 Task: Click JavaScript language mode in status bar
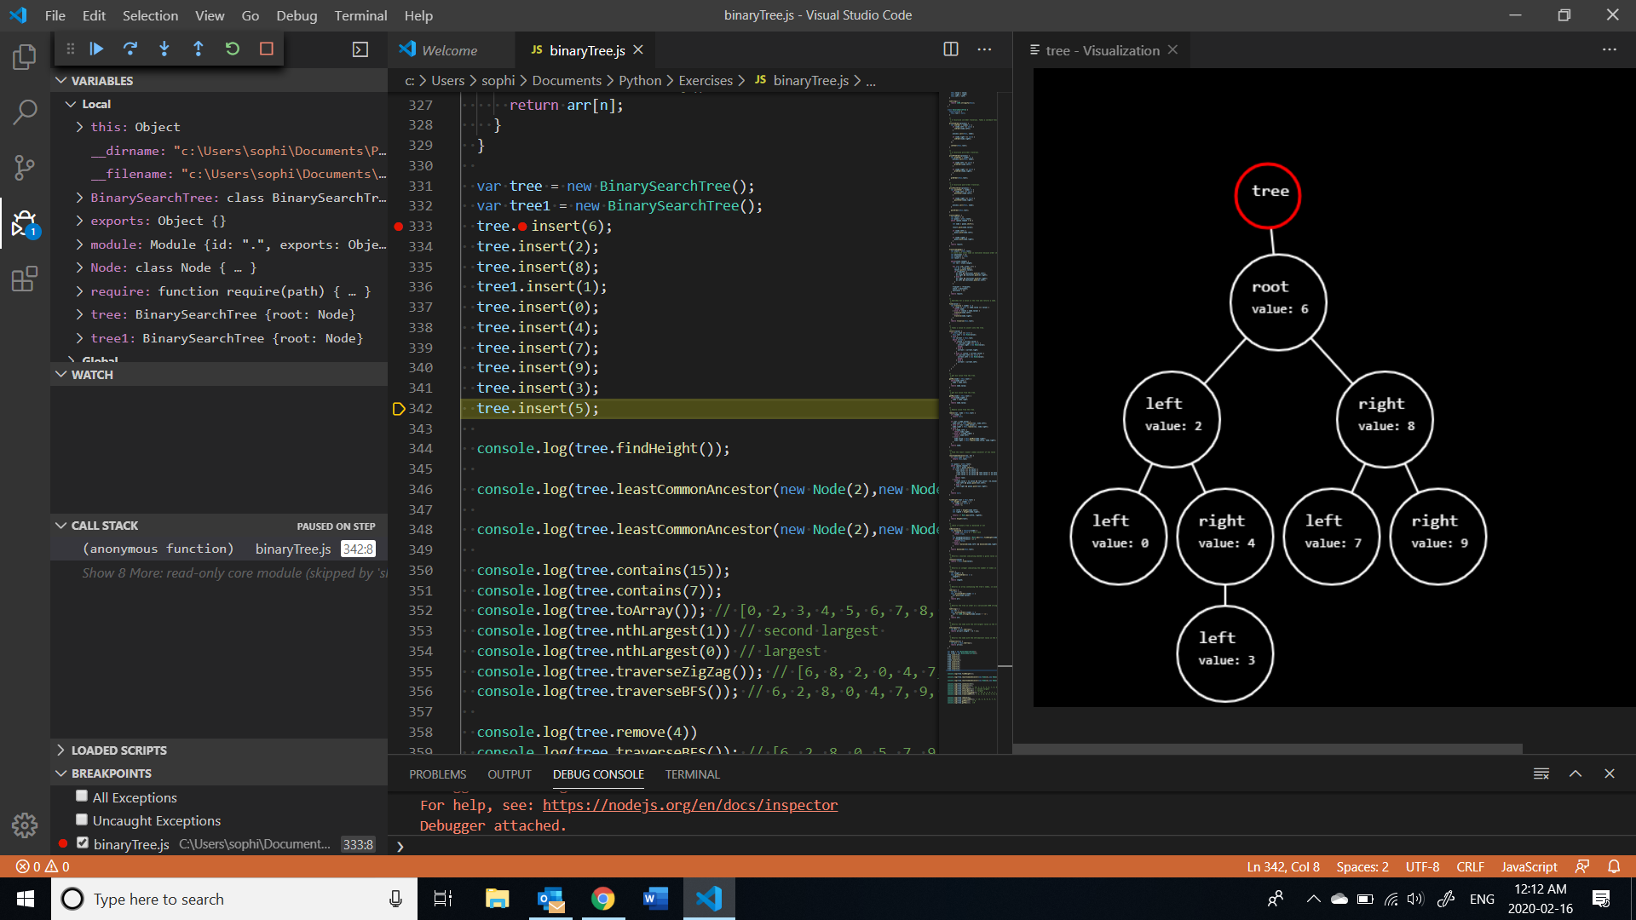pyautogui.click(x=1529, y=866)
